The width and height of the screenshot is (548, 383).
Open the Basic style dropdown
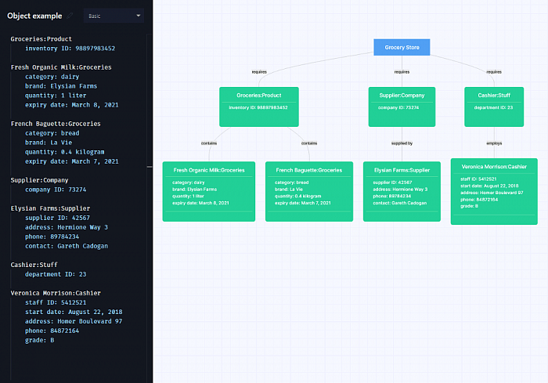tap(114, 16)
